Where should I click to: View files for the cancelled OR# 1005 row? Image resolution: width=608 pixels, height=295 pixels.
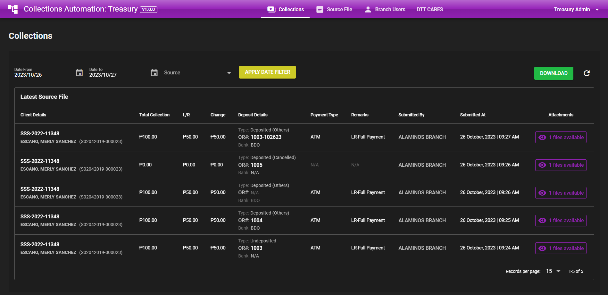561,165
